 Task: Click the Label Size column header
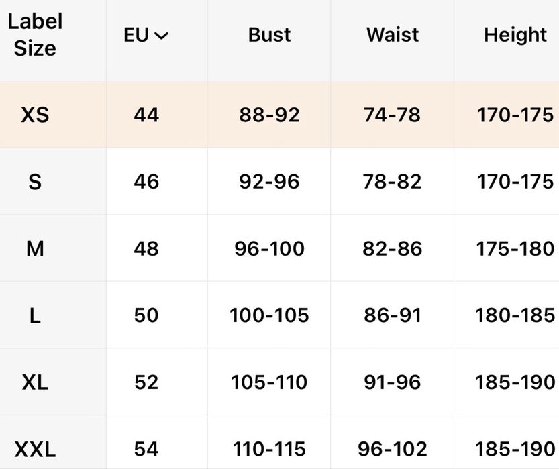click(x=35, y=35)
